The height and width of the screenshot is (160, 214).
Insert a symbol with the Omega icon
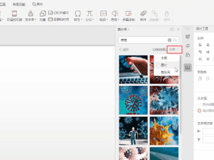[x=78, y=16]
